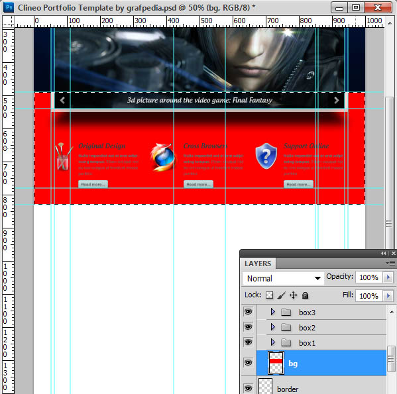The image size is (397, 394).
Task: Click ruler origin corner box
Action: point(8,21)
